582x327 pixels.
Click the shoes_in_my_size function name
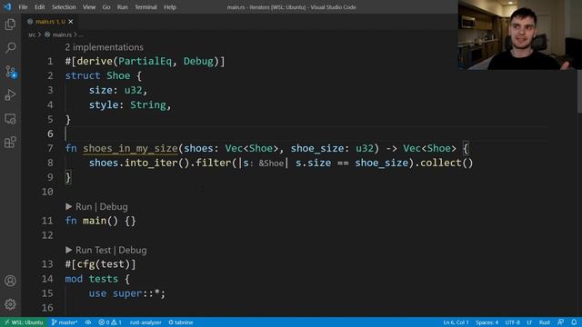pyautogui.click(x=130, y=148)
